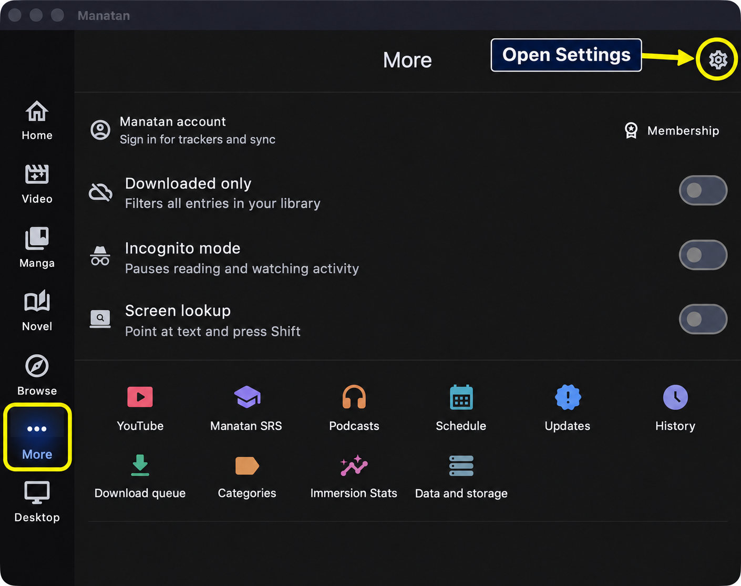Switch to the Novel section

[x=37, y=311]
